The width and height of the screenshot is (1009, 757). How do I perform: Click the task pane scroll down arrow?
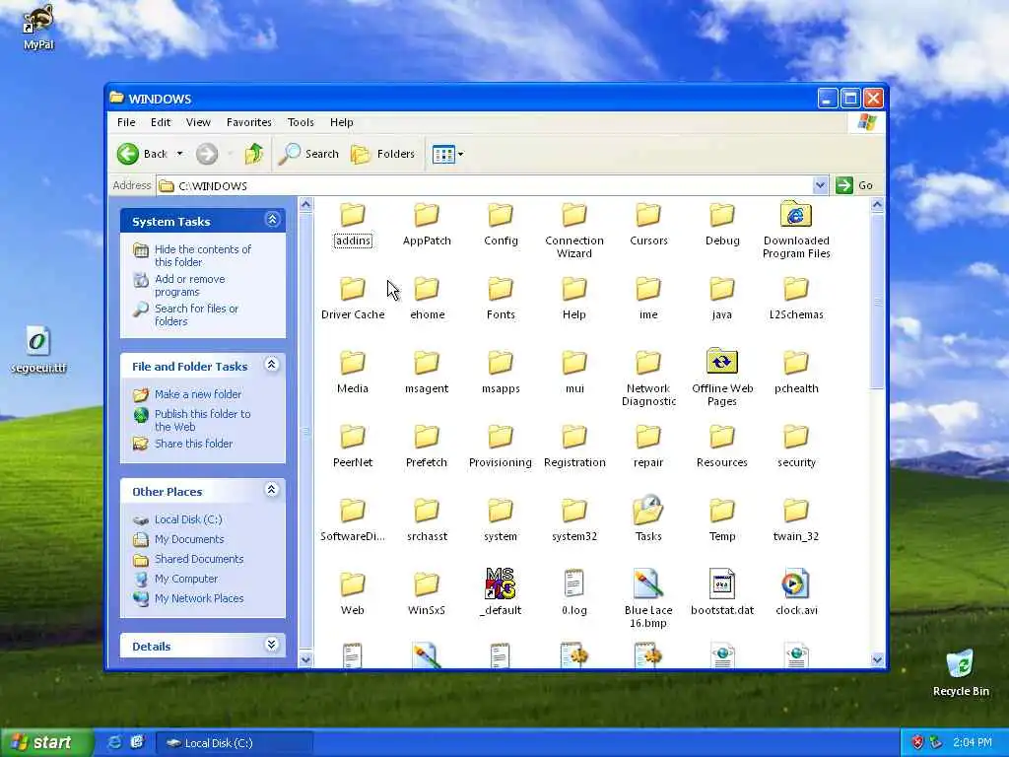305,659
